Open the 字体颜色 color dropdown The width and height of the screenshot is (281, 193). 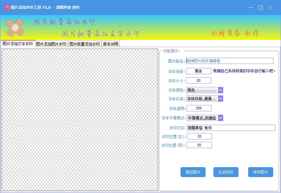[220, 90]
